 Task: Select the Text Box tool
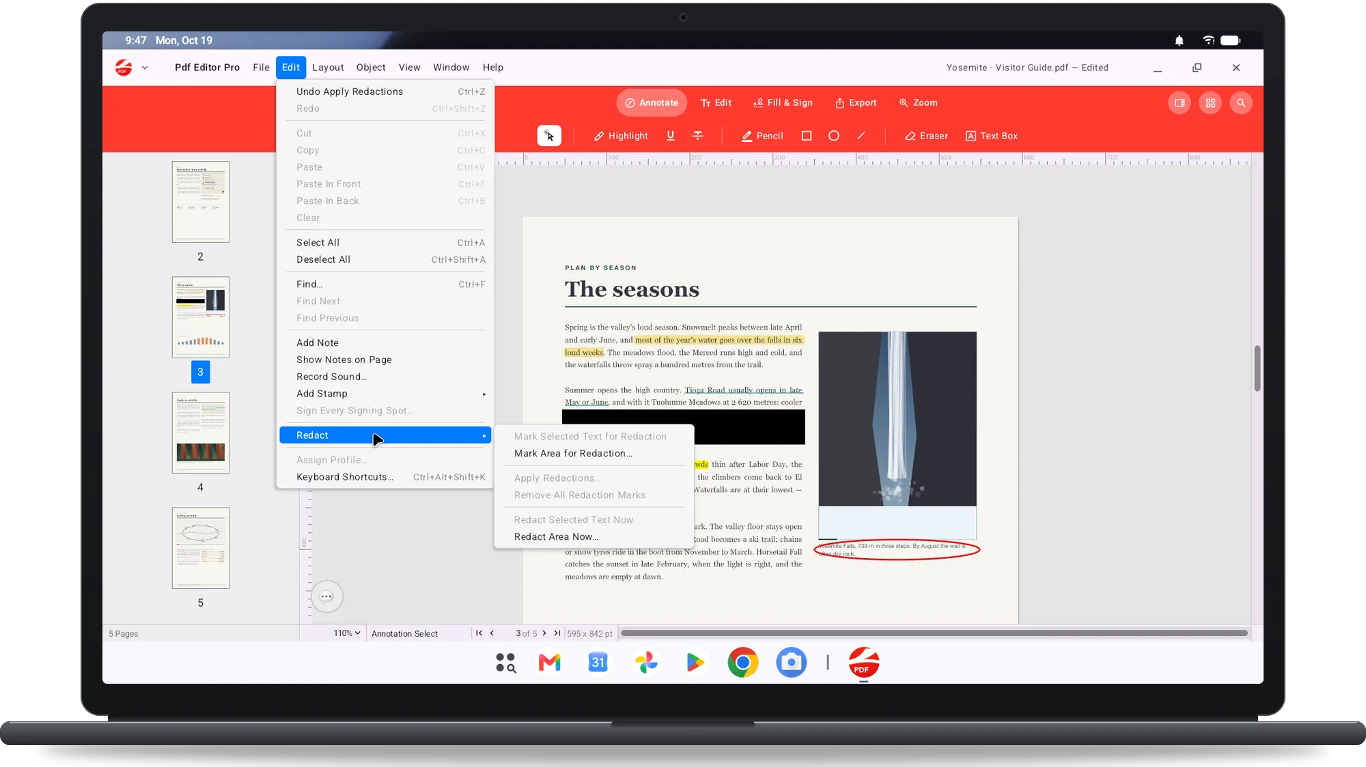pyautogui.click(x=991, y=136)
